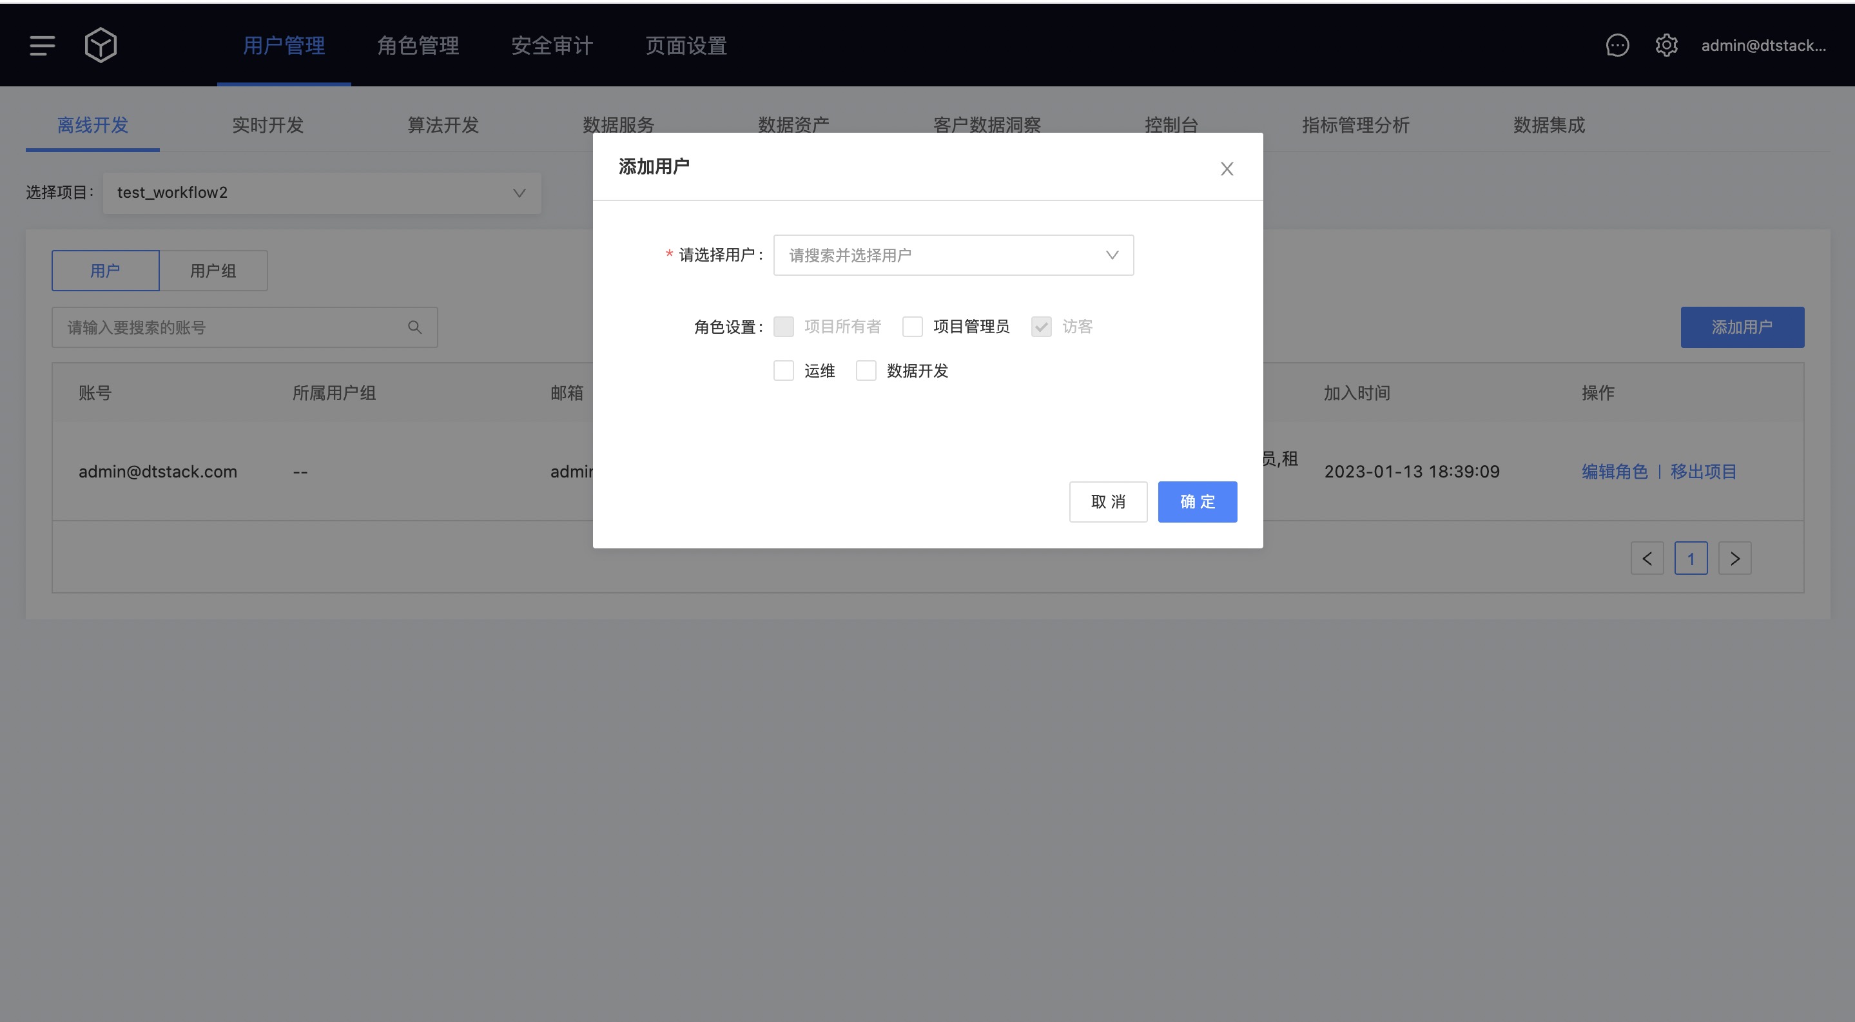Select page number 1 in pagination

[1691, 559]
